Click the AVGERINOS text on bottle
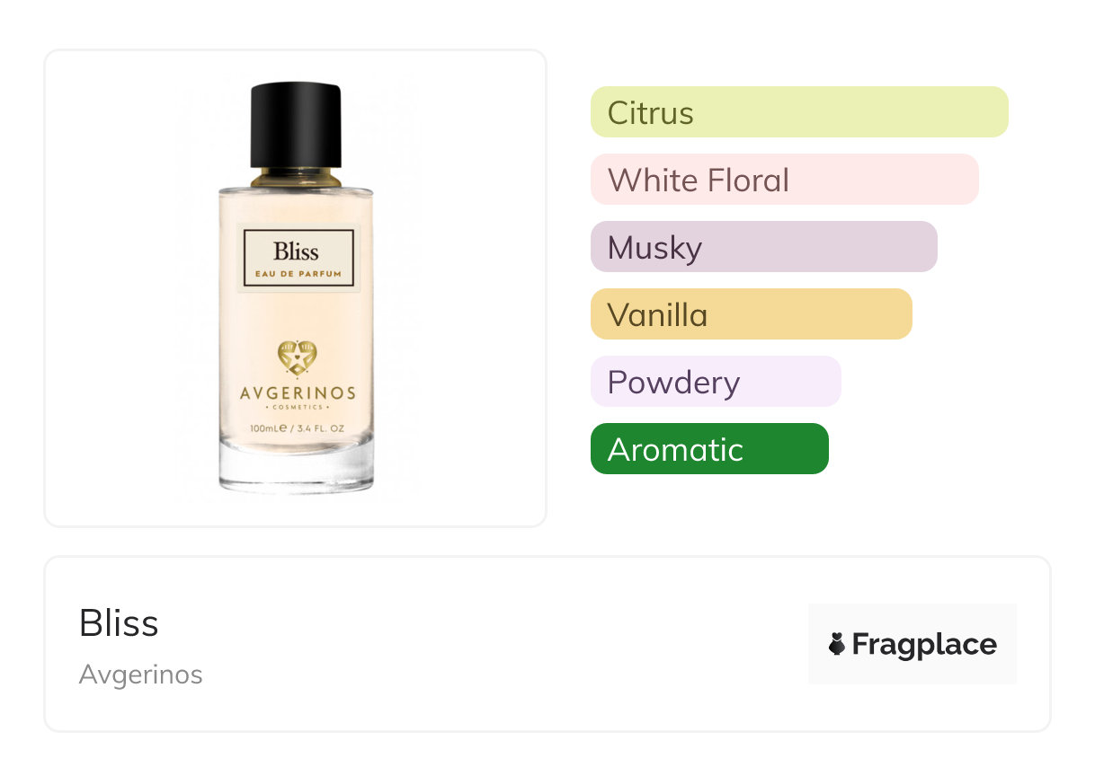 tap(297, 393)
